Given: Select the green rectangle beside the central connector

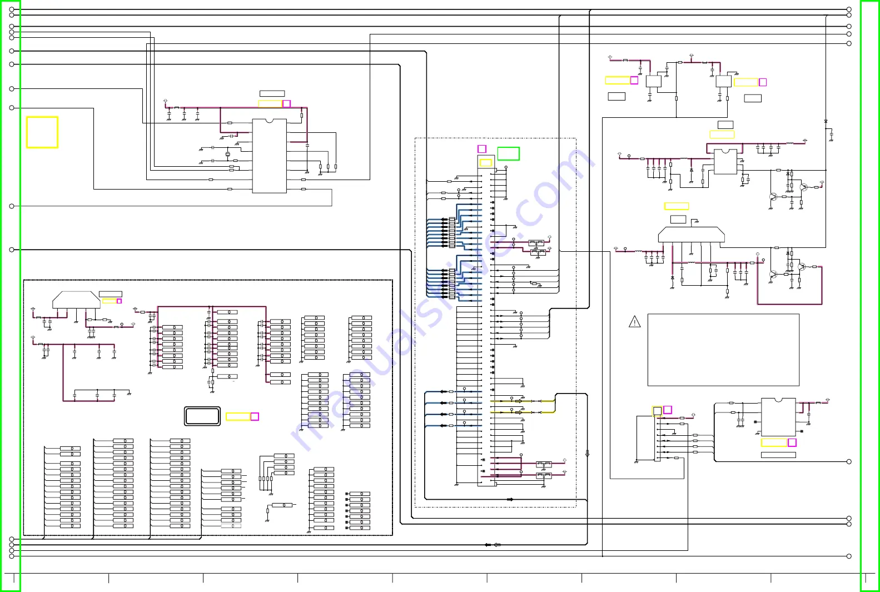Looking at the screenshot, I should [x=508, y=153].
